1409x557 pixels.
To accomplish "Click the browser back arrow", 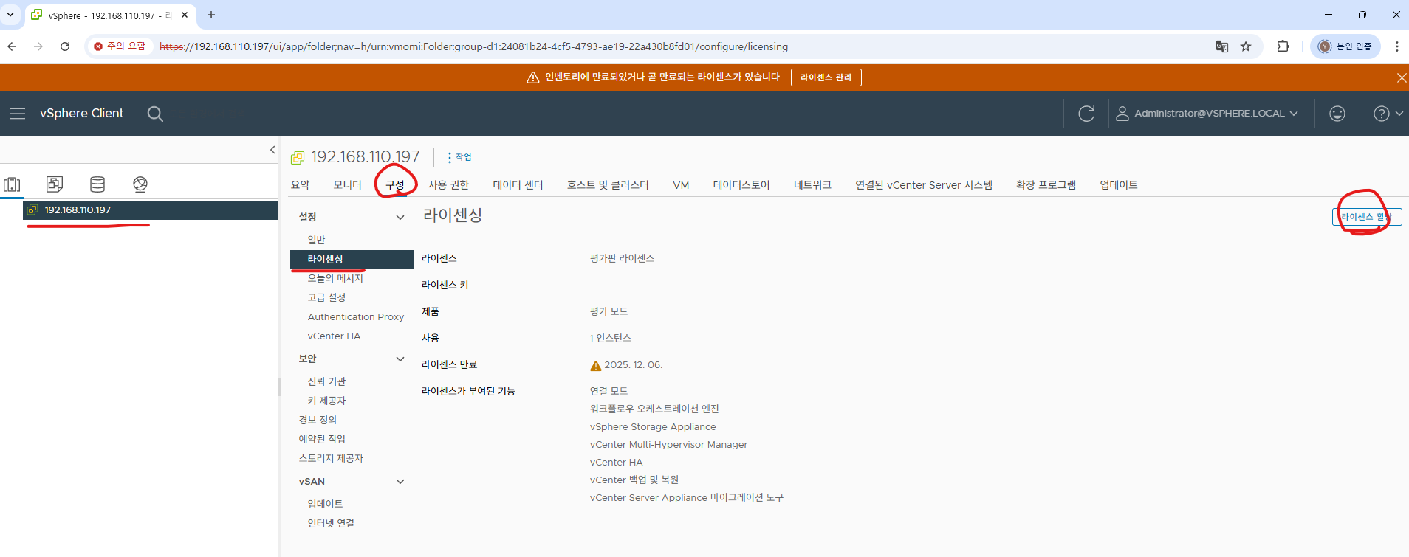I will tap(12, 46).
